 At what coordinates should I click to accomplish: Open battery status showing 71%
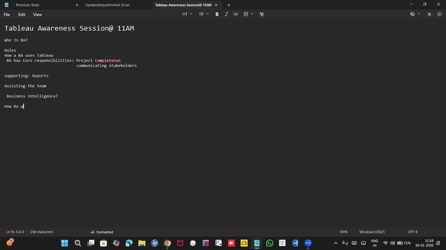(x=403, y=243)
